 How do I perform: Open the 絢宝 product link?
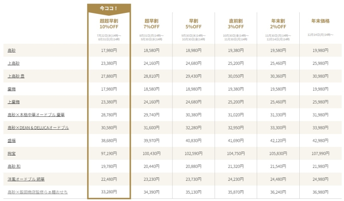point(12,153)
